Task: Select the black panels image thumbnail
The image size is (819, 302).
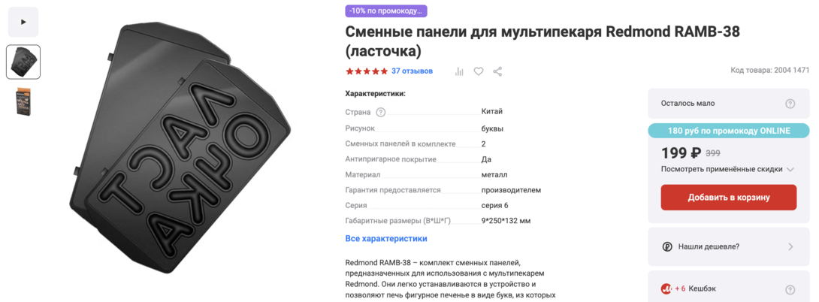Action: tap(23, 62)
